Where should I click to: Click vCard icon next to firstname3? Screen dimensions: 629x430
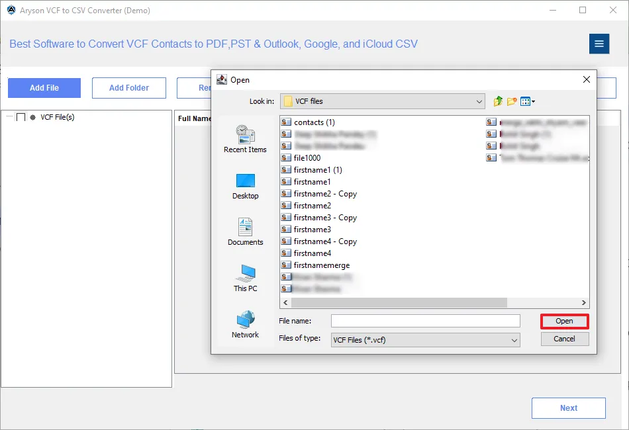point(286,230)
